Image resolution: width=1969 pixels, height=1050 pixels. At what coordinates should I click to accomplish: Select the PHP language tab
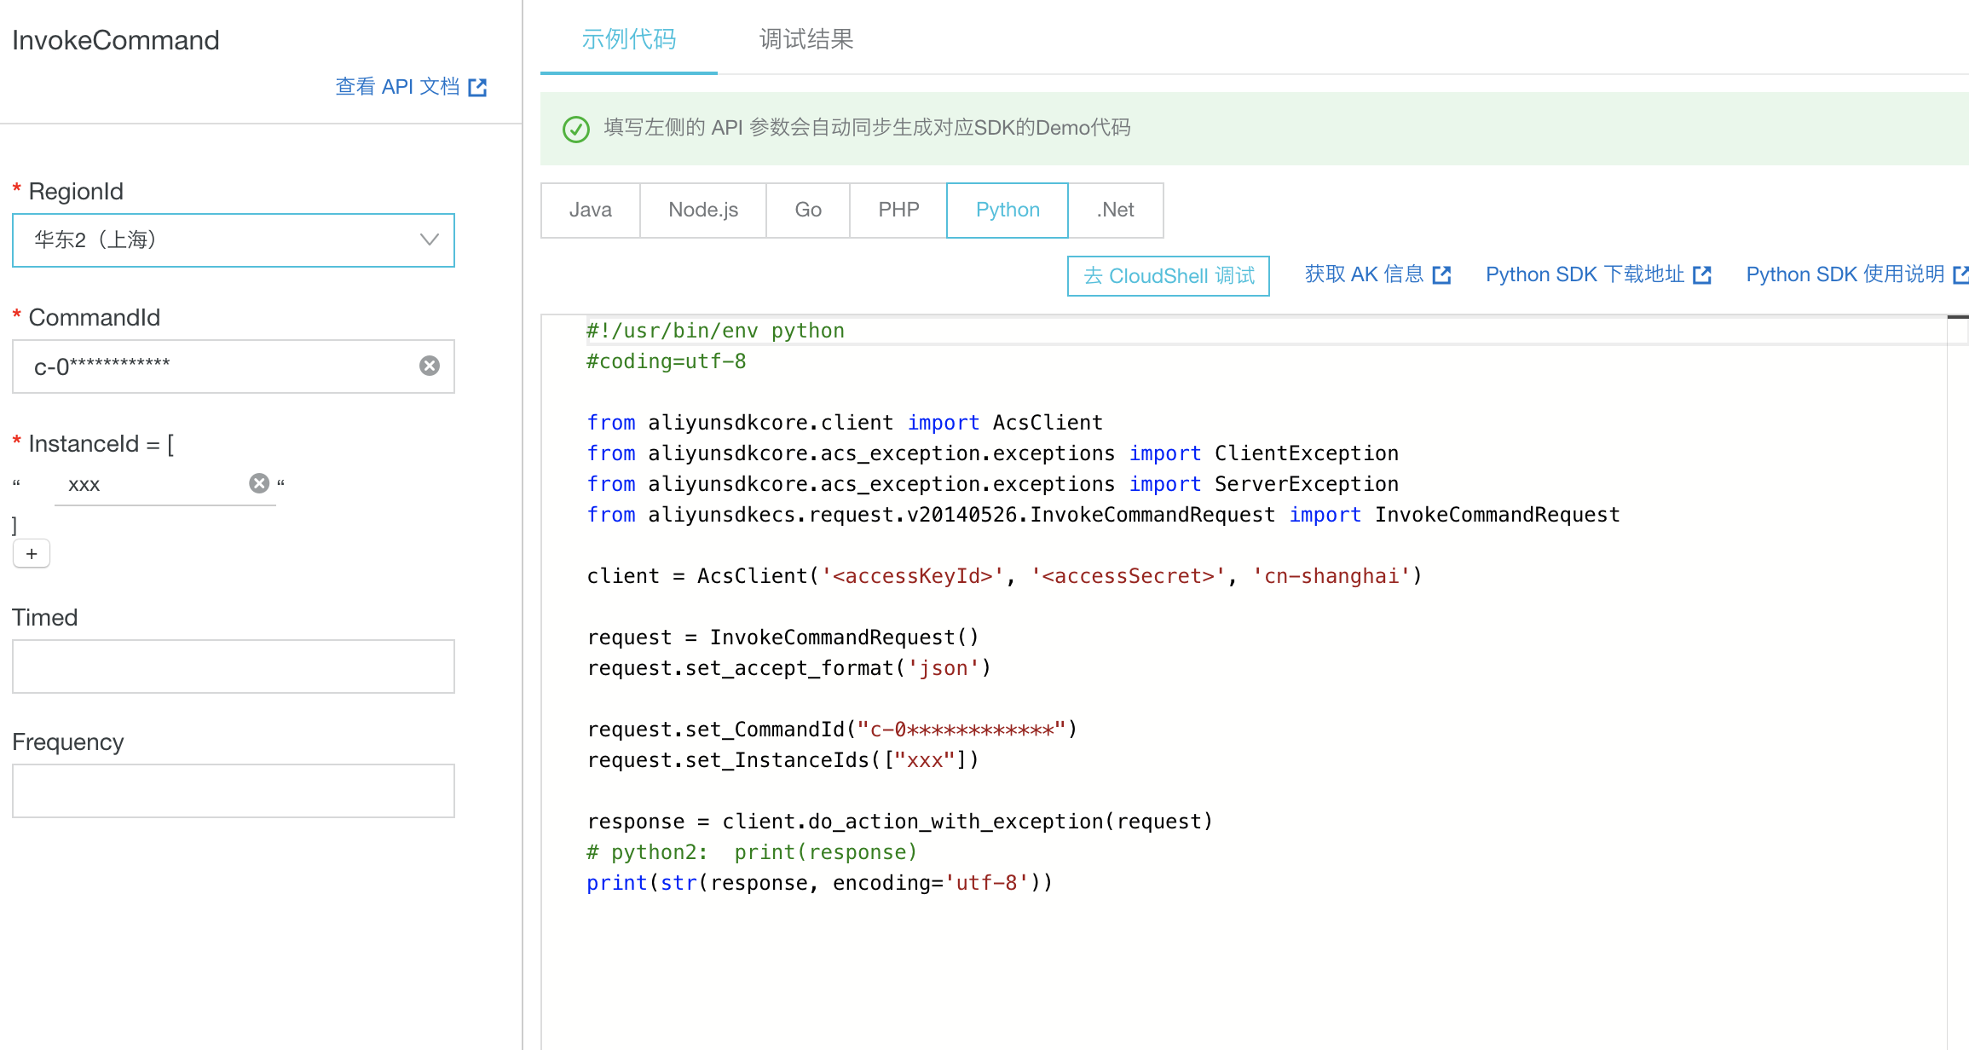coord(898,210)
